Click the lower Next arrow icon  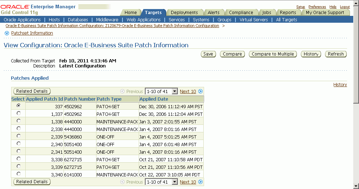click(x=200, y=182)
